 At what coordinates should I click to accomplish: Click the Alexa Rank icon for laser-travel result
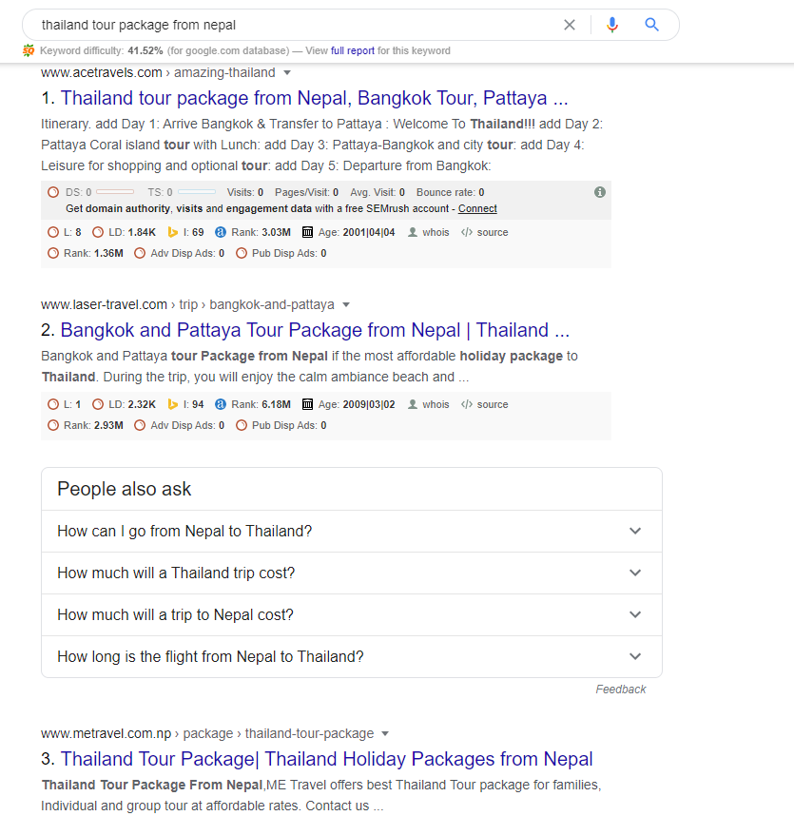[x=221, y=404]
